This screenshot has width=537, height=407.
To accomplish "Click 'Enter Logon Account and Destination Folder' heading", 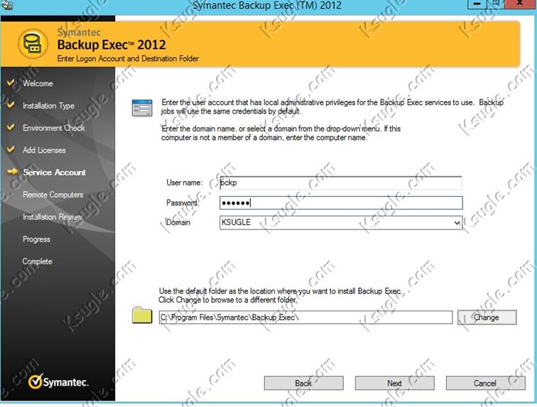I will pyautogui.click(x=128, y=58).
